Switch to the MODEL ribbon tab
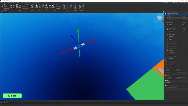The width and height of the screenshot is (188, 106). click(x=22, y=3)
